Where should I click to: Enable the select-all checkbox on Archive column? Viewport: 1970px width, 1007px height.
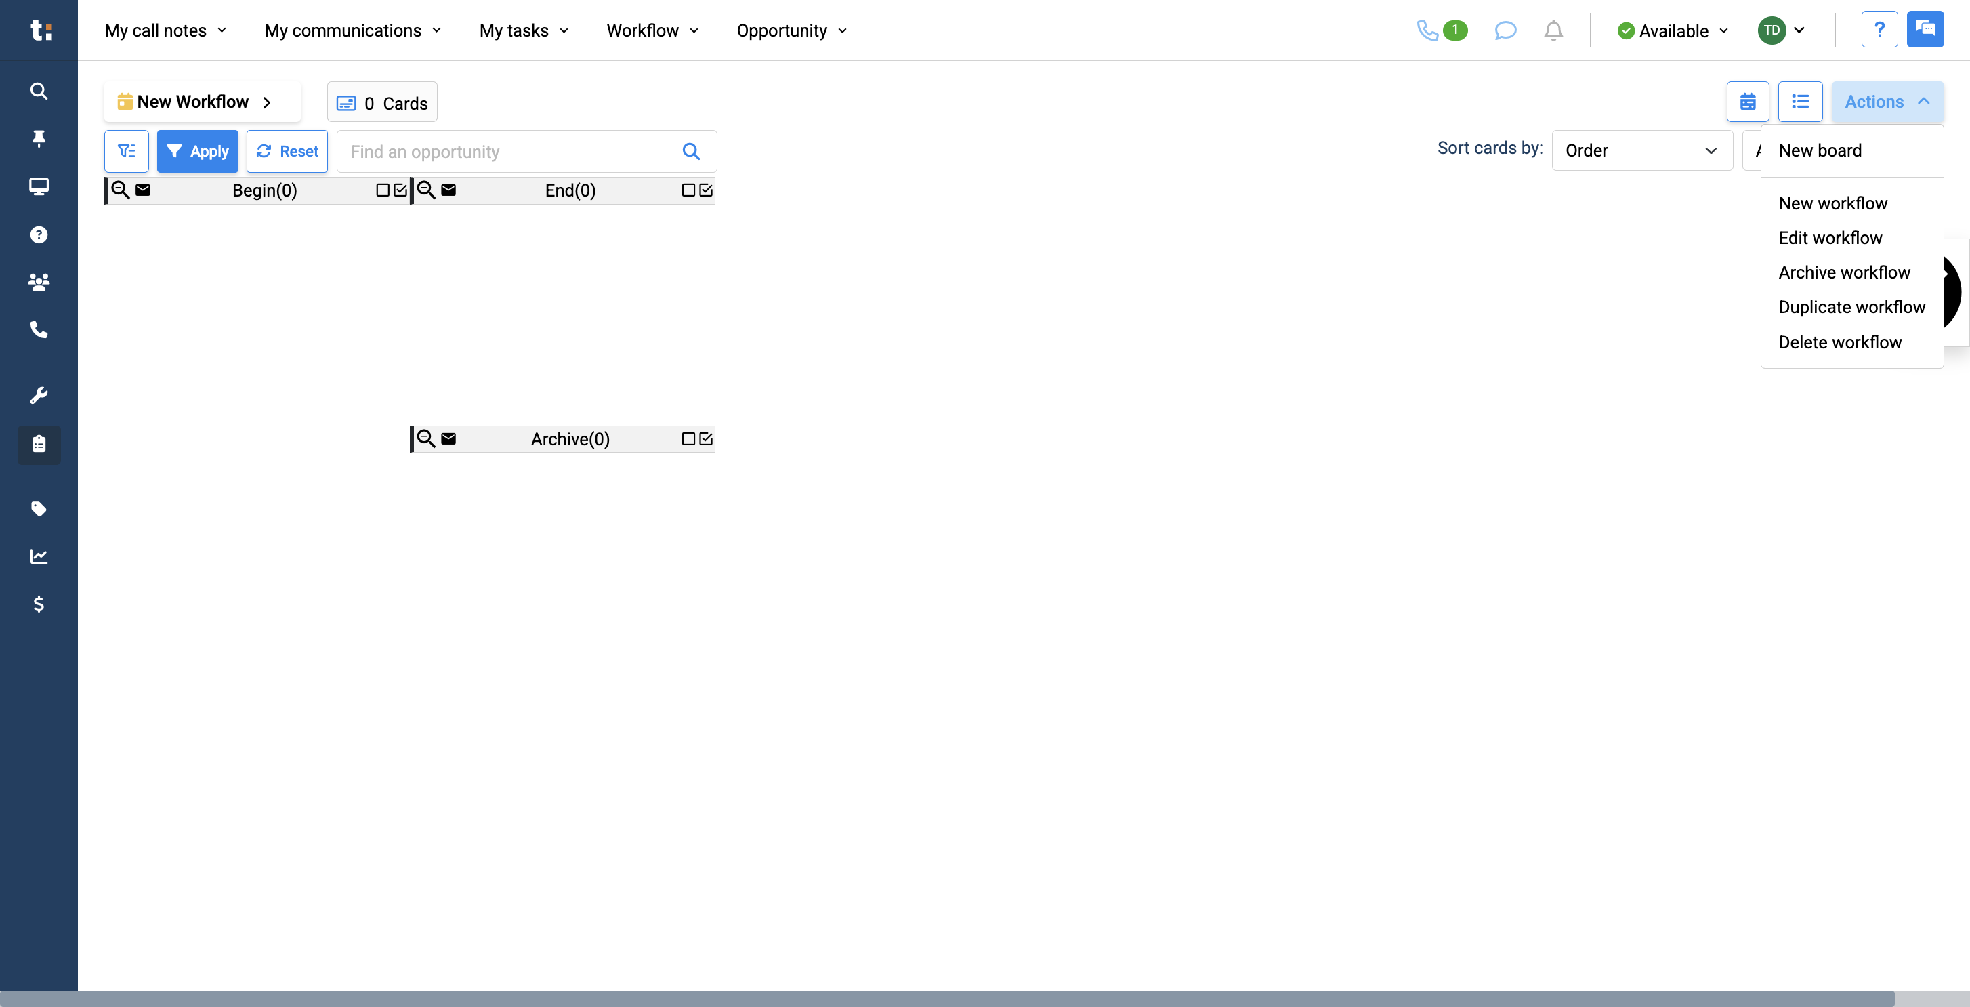coord(705,438)
